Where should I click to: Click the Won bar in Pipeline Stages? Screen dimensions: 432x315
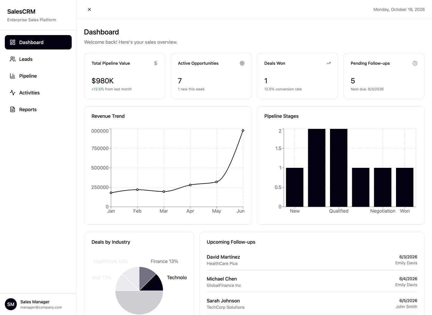(405, 187)
